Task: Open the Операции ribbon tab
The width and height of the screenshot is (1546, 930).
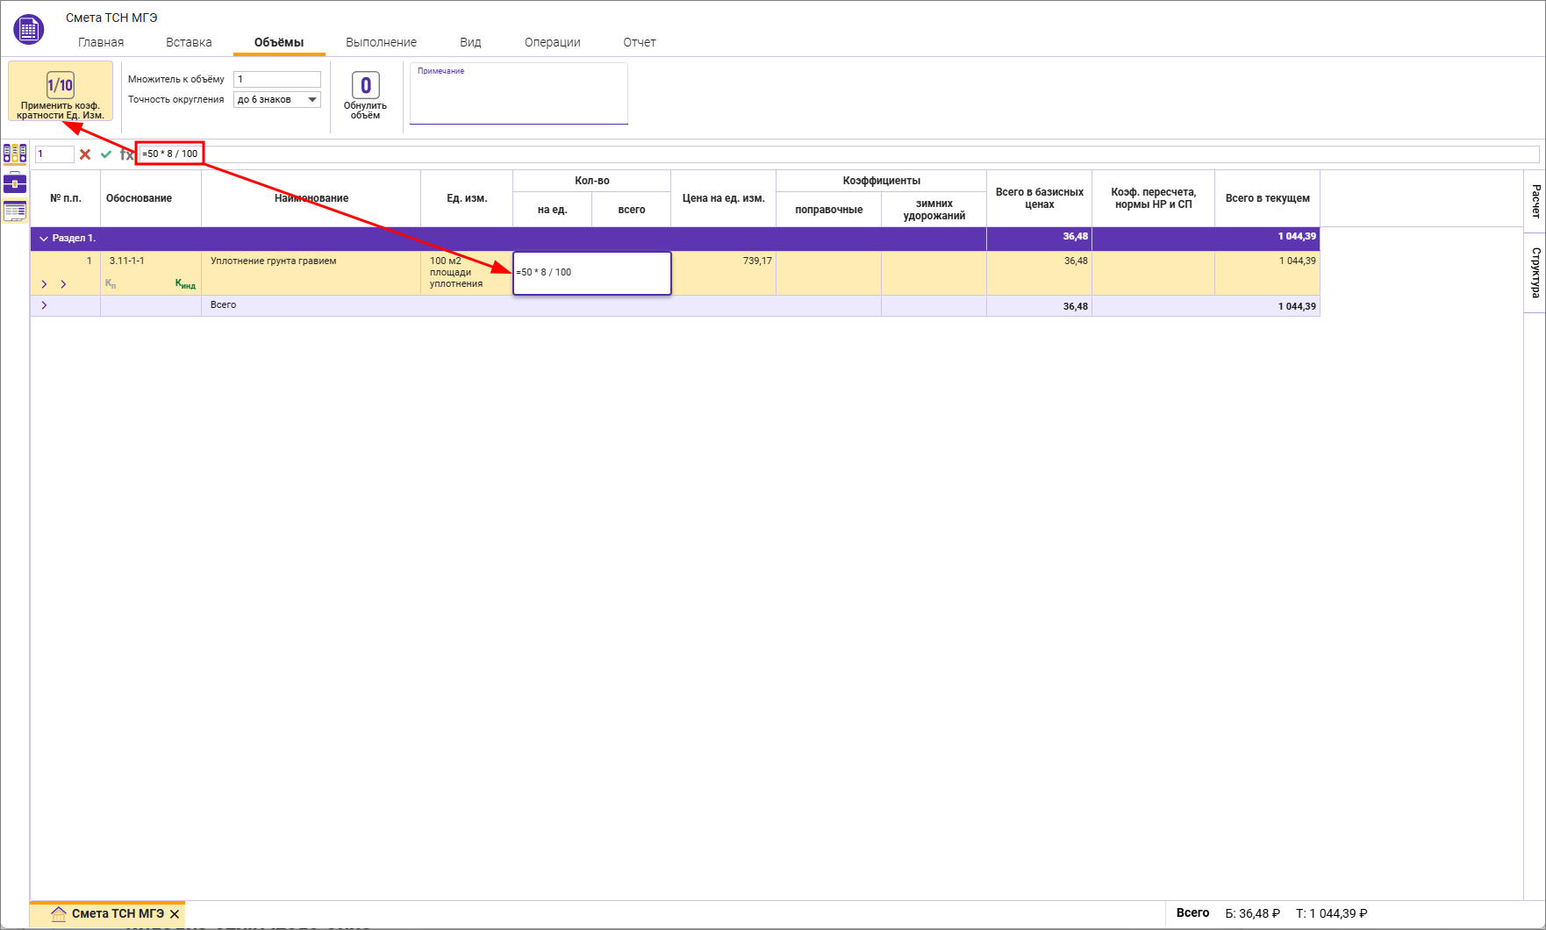Action: point(552,42)
